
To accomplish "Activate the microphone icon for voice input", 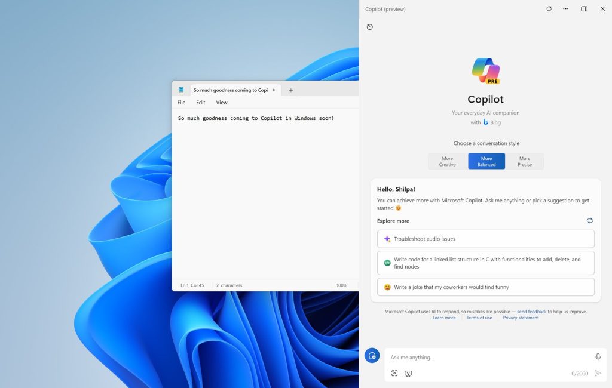I will click(598, 356).
